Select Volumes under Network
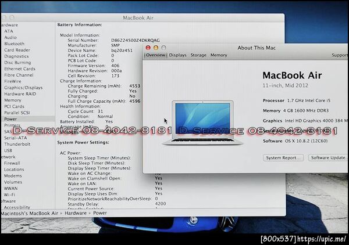 tap(13, 182)
